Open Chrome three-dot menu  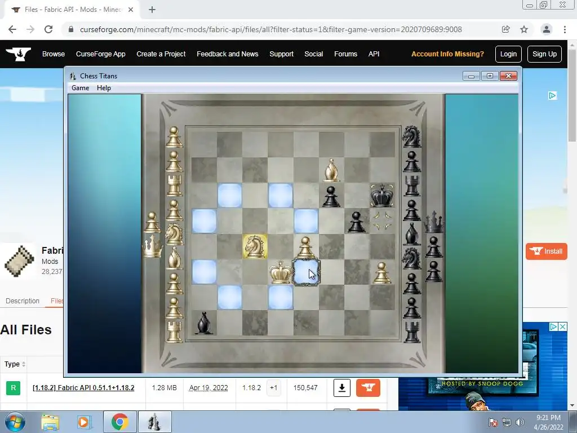pyautogui.click(x=565, y=29)
